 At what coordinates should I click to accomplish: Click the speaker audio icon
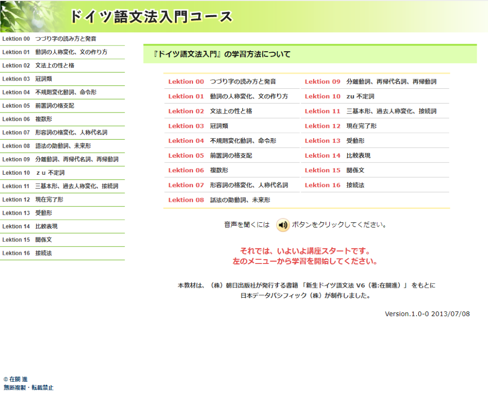(x=283, y=225)
